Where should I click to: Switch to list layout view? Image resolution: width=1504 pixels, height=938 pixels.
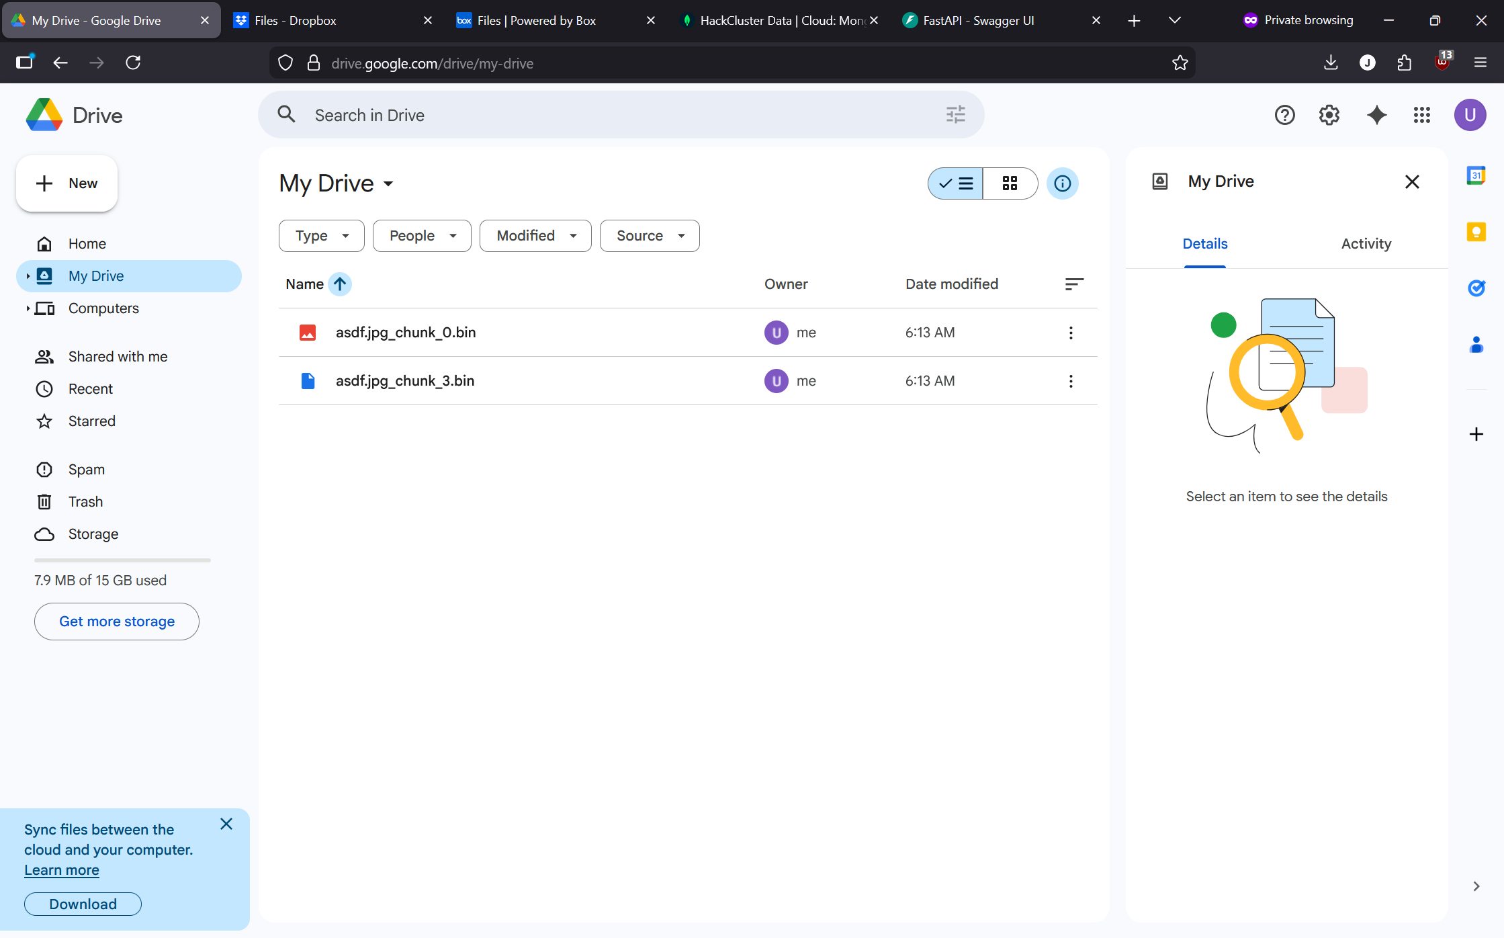pyautogui.click(x=956, y=183)
